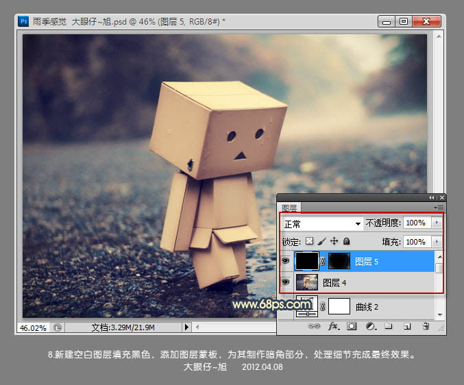
Task: Delete layer with the trash icon
Action: point(426,326)
